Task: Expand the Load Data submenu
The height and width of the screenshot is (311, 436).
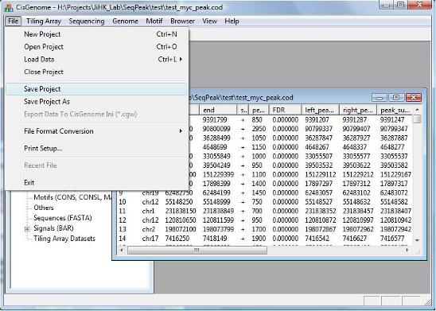Action: 96,59
